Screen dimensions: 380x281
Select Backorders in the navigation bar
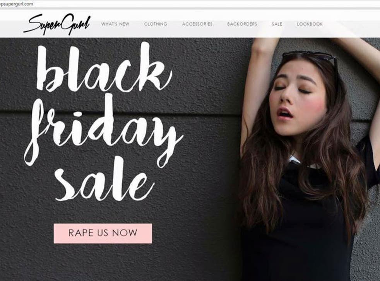[x=242, y=24]
